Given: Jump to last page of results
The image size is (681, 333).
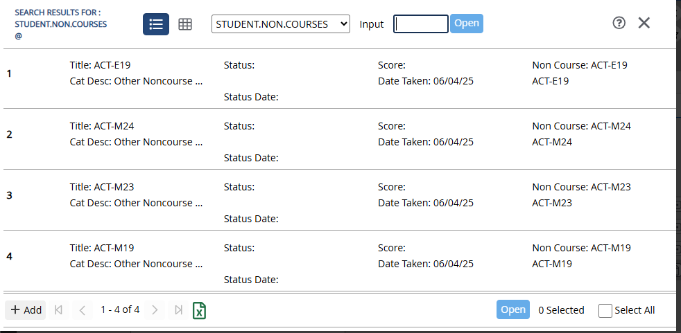Looking at the screenshot, I should point(178,310).
